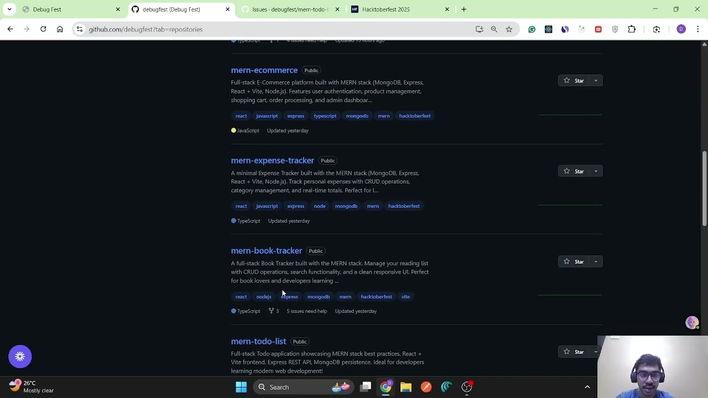This screenshot has width=708, height=398.
Task: Open the purple floating sun widget
Action: pyautogui.click(x=20, y=357)
